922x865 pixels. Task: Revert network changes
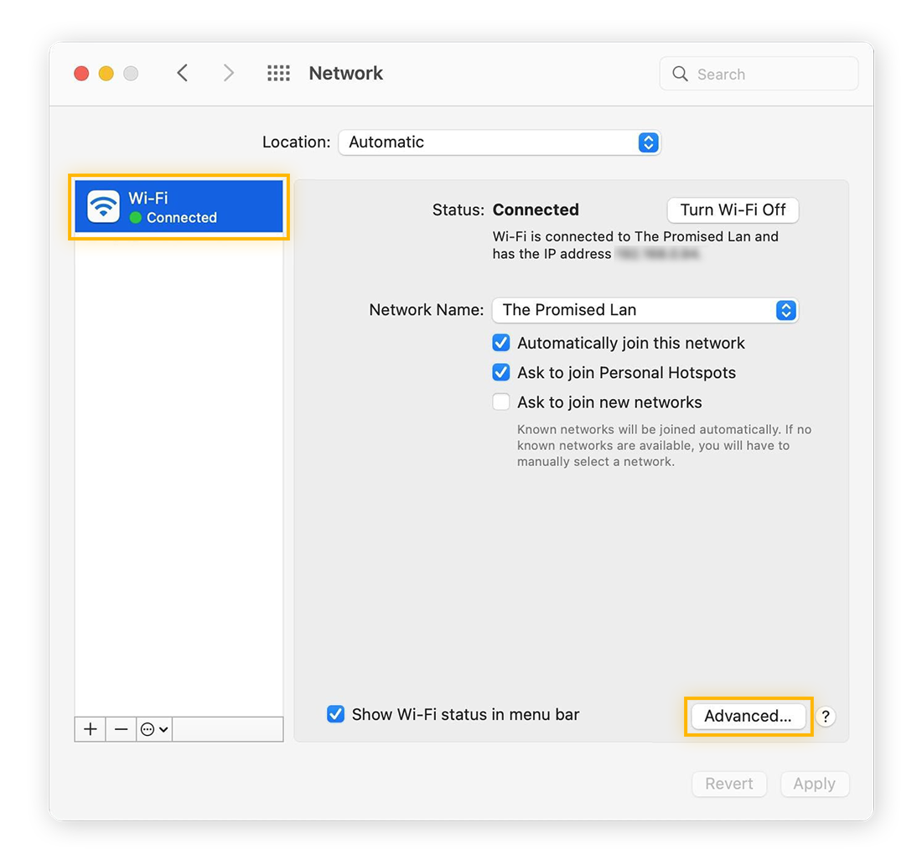point(729,784)
